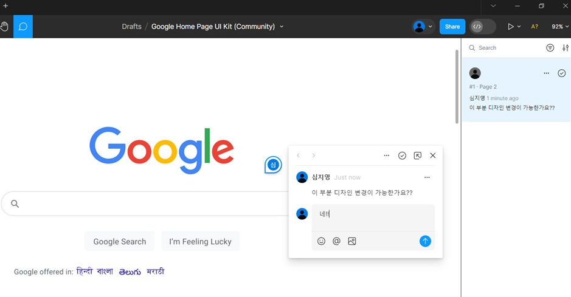
Task: Open the tabs list chevron in title bar
Action: [x=493, y=6]
